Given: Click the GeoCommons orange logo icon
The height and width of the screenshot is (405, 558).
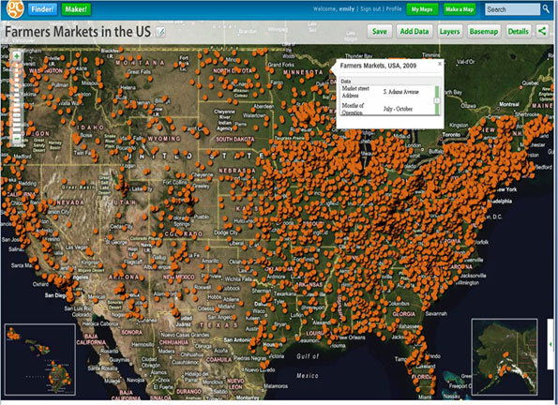Looking at the screenshot, I should pos(15,8).
